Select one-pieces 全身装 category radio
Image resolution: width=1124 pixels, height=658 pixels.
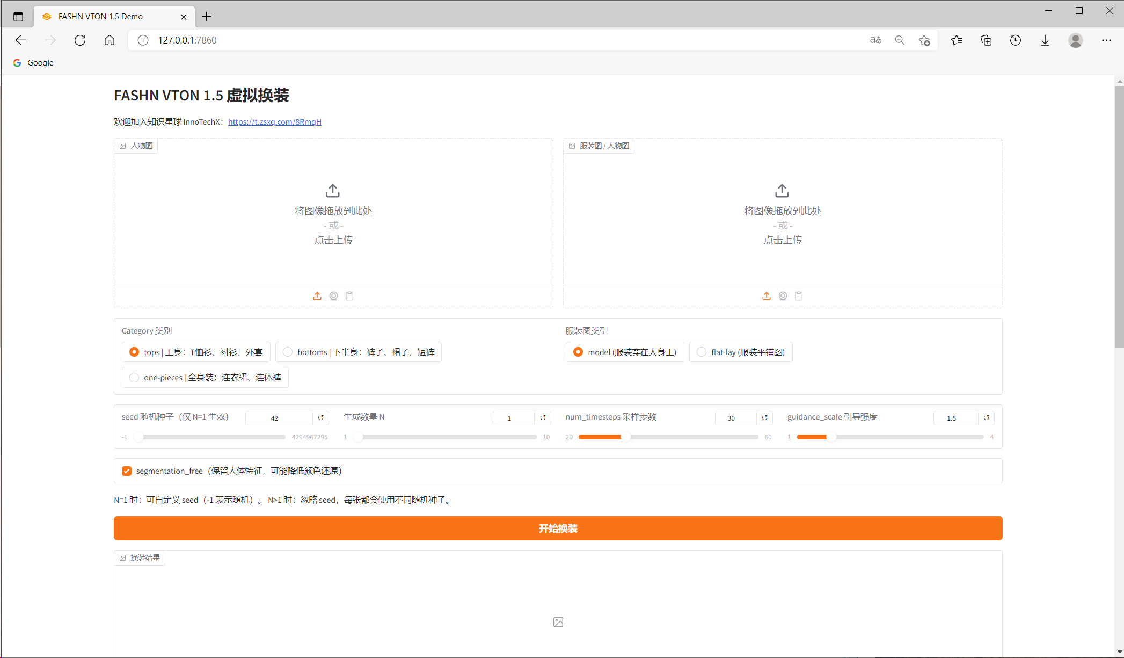pyautogui.click(x=134, y=377)
